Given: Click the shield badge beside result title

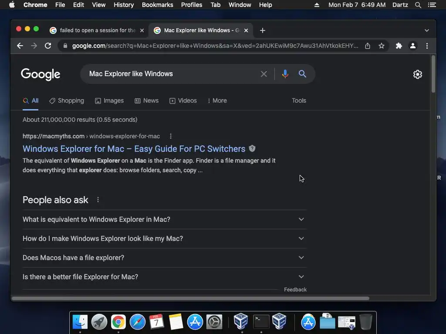Looking at the screenshot, I should pyautogui.click(x=252, y=149).
